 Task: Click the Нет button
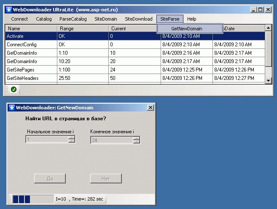click(x=106, y=179)
